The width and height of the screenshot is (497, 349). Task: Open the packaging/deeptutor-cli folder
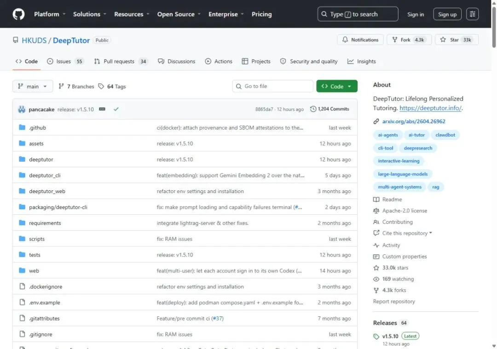pyautogui.click(x=58, y=207)
